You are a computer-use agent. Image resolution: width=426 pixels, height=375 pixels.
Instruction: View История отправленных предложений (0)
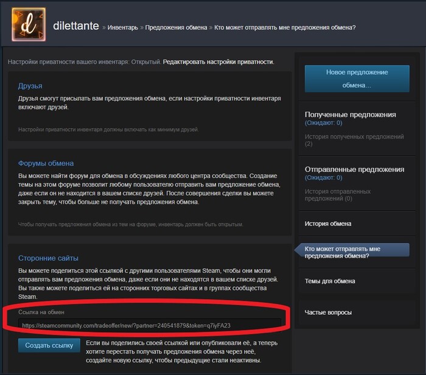(x=337, y=195)
